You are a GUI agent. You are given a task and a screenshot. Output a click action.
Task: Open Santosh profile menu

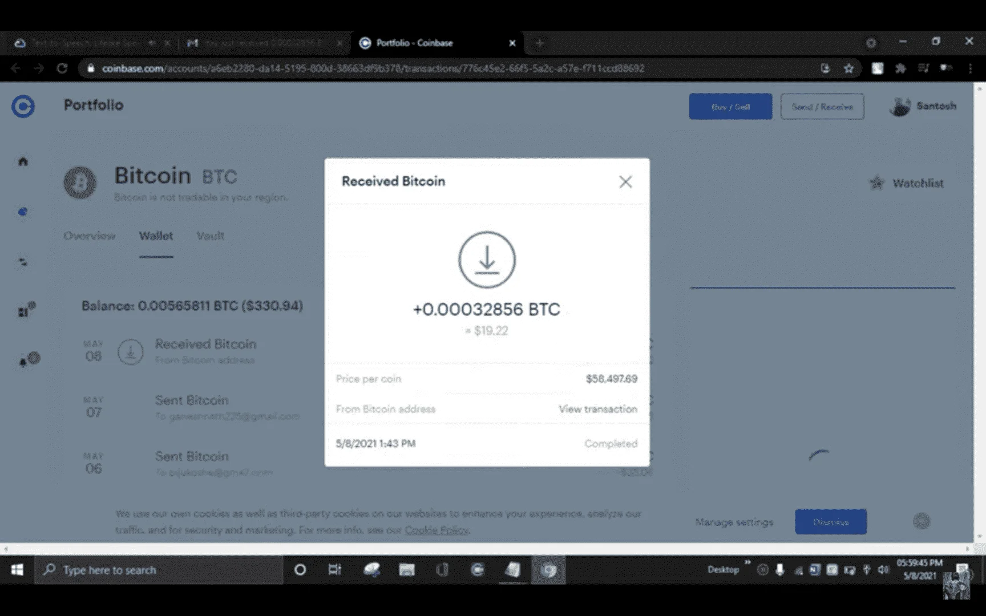[922, 106]
